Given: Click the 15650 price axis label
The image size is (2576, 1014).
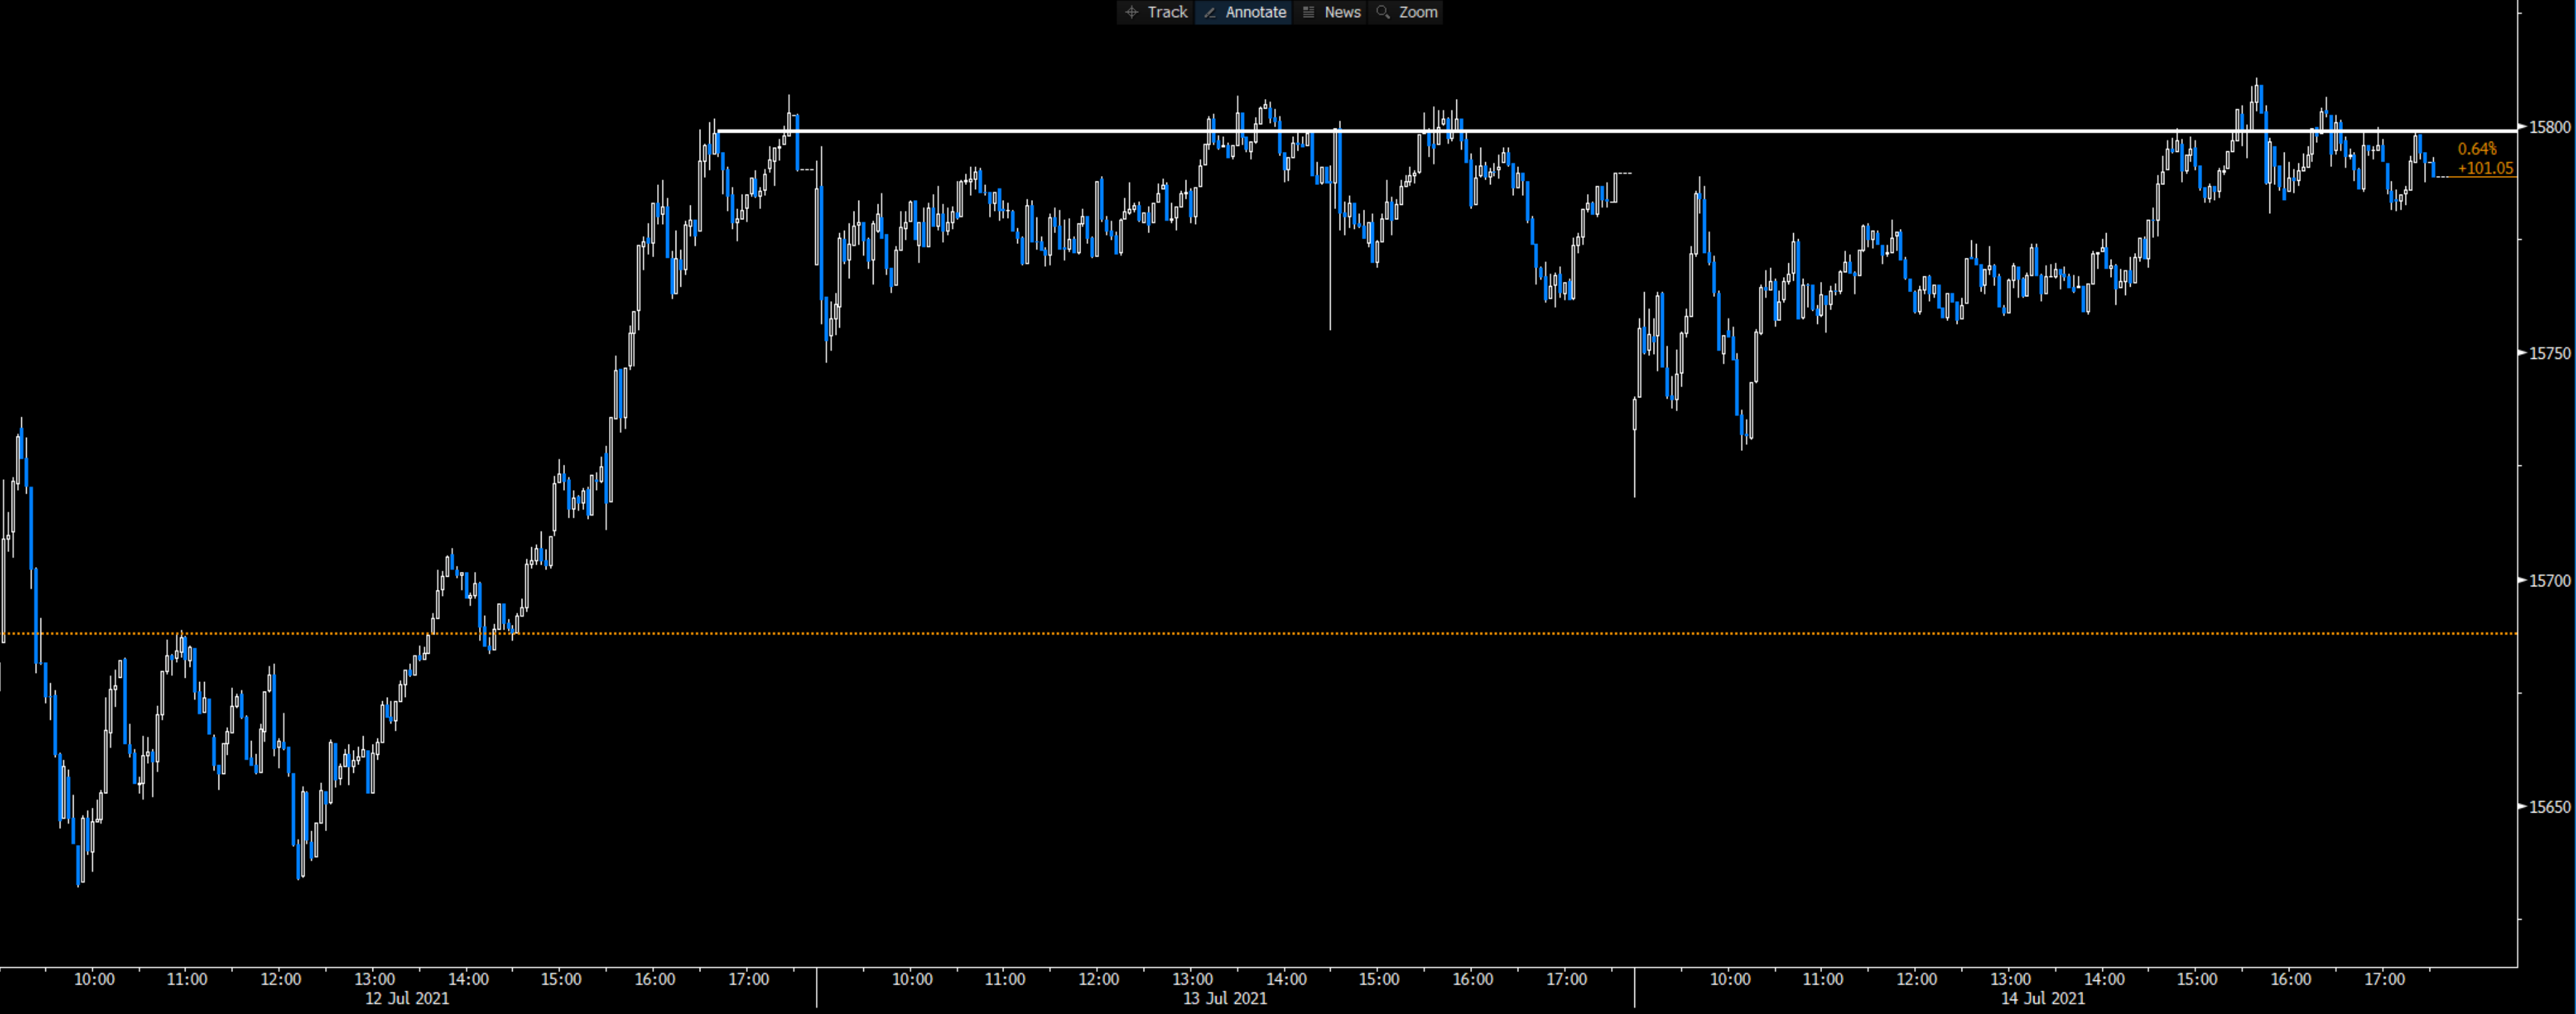Looking at the screenshot, I should [x=2549, y=806].
